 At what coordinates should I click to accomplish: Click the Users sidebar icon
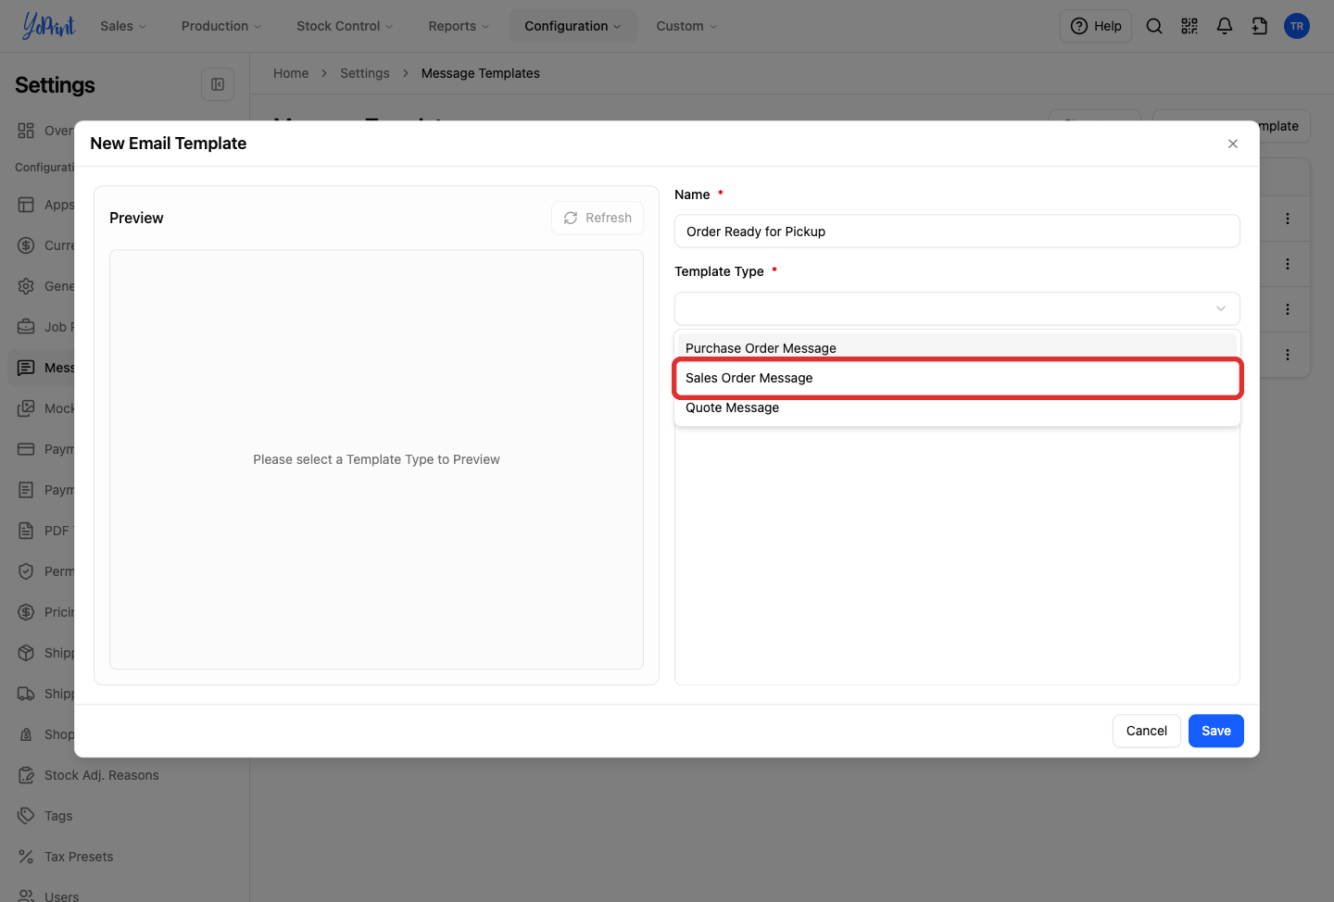[26, 896]
